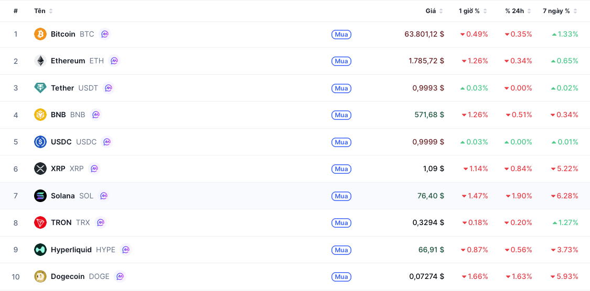Sort by the Tên column header
590x291 pixels.
click(x=44, y=12)
